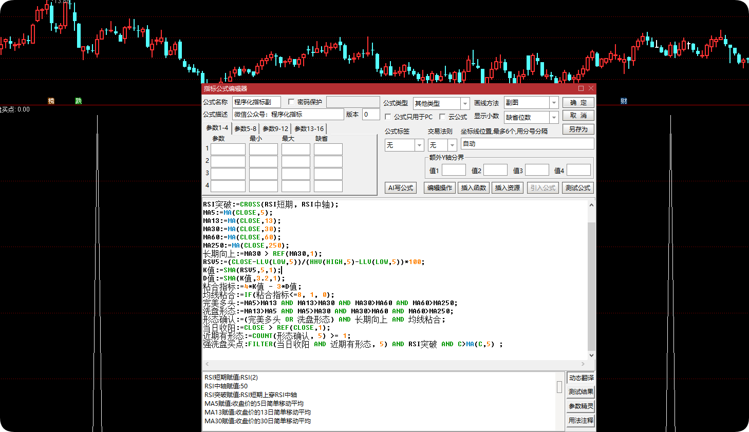749x432 pixels.
Task: Open AI写公式
Action: pyautogui.click(x=401, y=188)
